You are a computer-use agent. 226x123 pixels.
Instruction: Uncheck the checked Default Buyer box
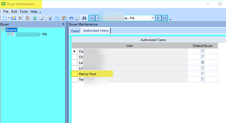(x=203, y=62)
